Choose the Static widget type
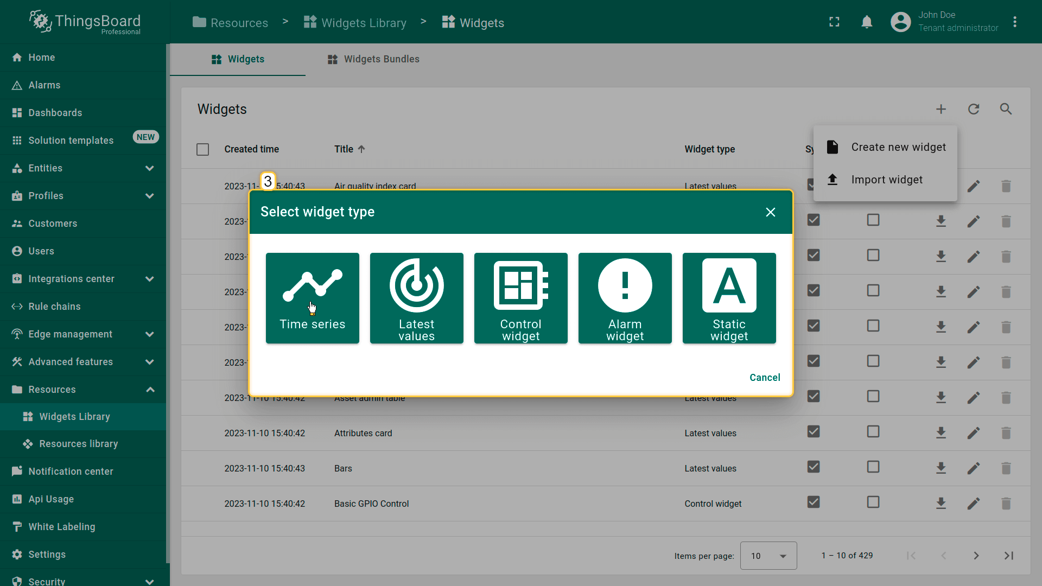 729,297
